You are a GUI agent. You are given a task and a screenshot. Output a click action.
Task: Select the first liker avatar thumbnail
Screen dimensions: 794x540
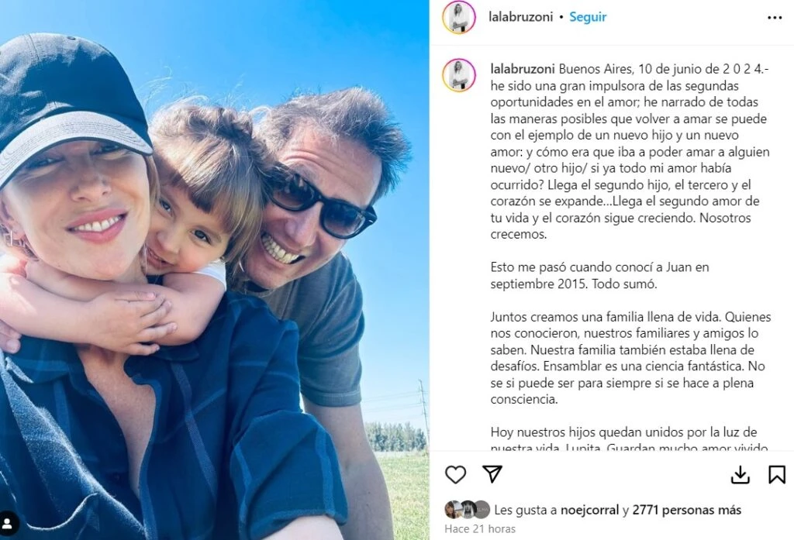453,510
